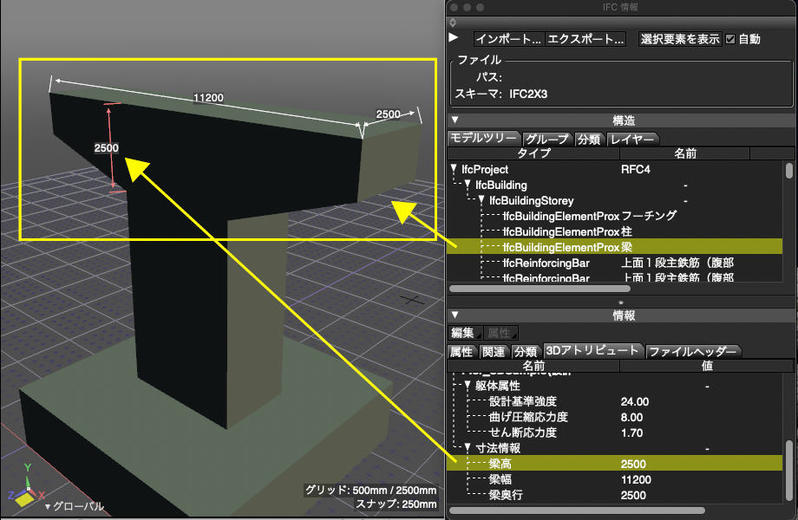Image resolution: width=798 pixels, height=520 pixels.
Task: Click the グリッド 500mm / 2500mm readout
Action: (x=371, y=490)
